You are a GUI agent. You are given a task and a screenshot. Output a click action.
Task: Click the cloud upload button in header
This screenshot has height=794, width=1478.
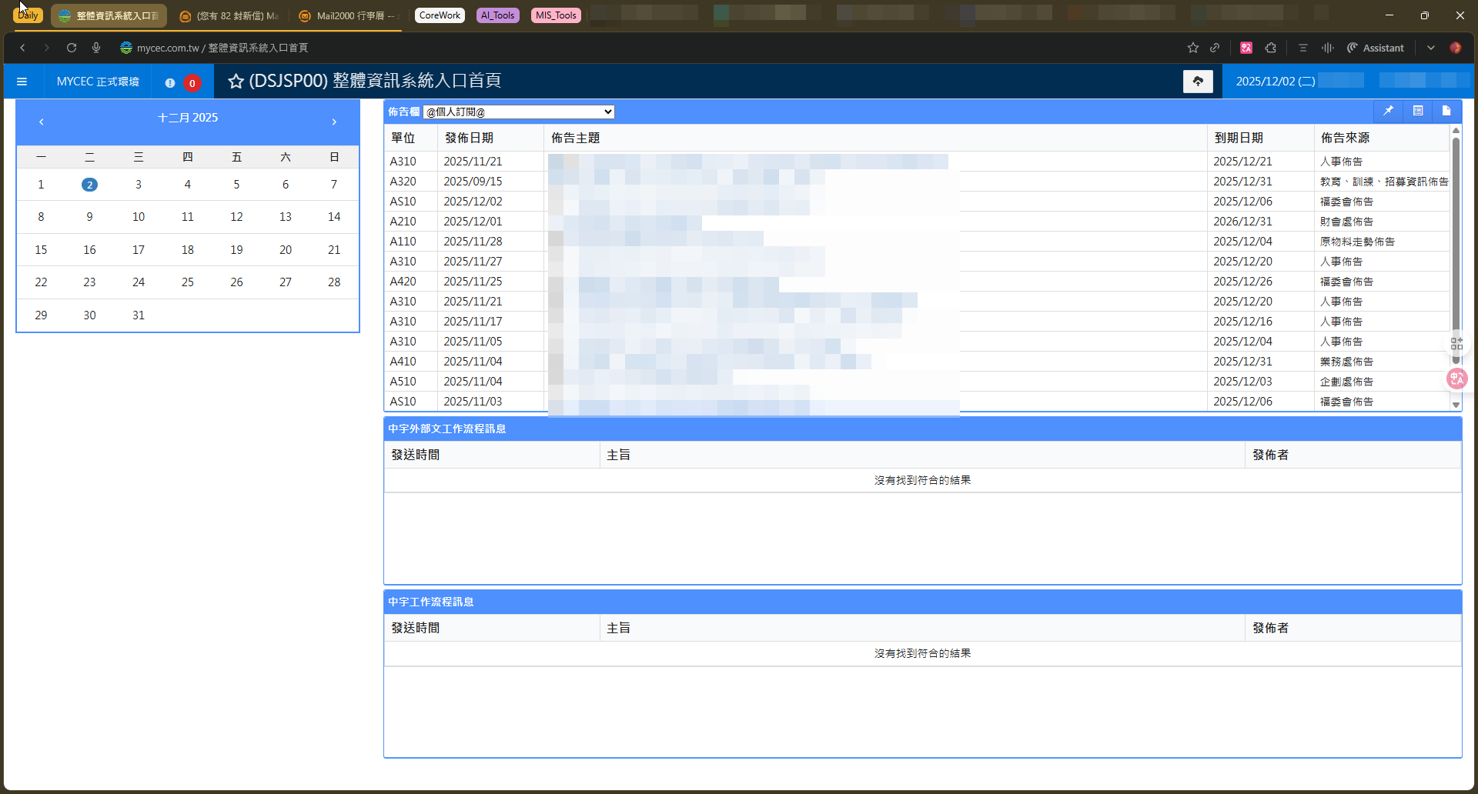(x=1198, y=82)
